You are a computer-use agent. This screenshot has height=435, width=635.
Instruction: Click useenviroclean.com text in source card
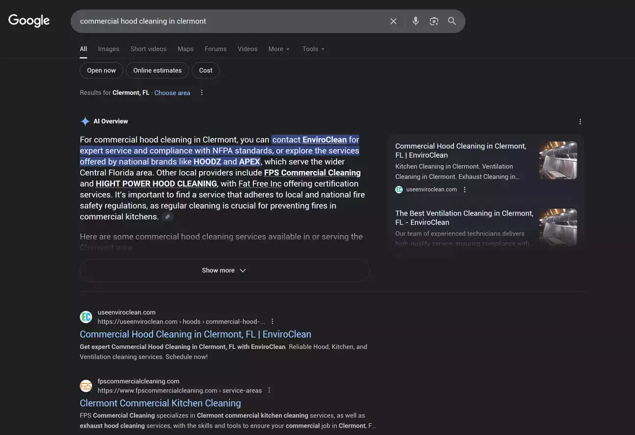(x=431, y=190)
